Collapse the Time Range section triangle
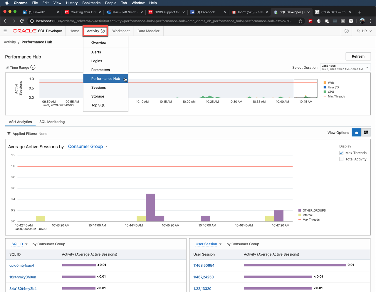376x292 pixels. click(x=7, y=67)
